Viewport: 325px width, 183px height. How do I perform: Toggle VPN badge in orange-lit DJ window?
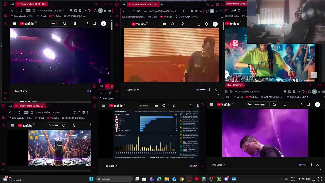pyautogui.click(x=140, y=11)
